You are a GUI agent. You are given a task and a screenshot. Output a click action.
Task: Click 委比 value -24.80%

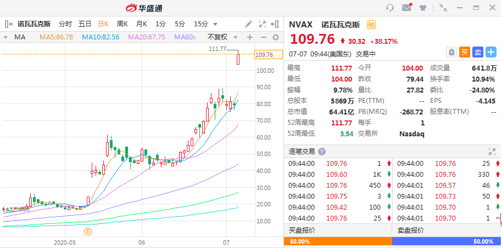pyautogui.click(x=483, y=90)
